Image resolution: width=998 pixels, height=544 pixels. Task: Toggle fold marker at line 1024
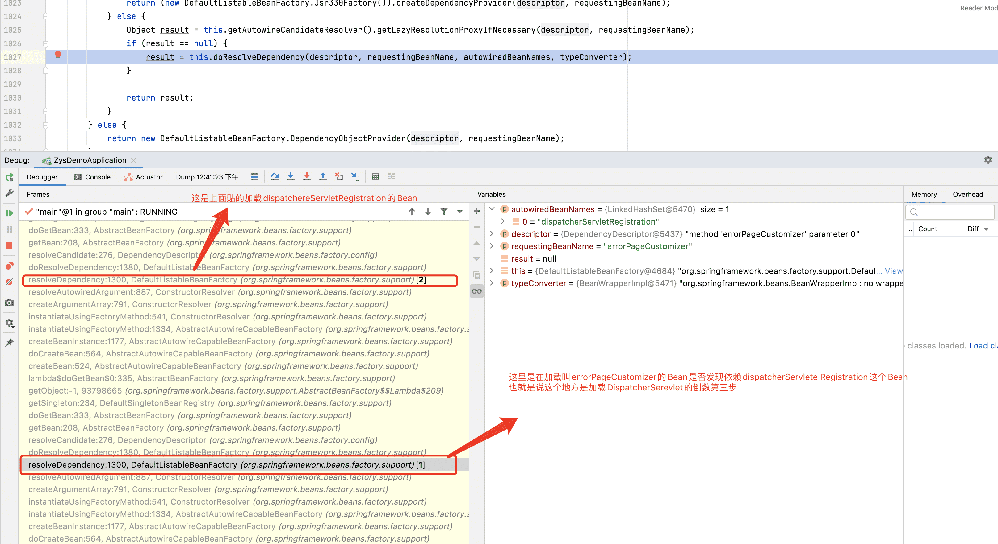tap(46, 16)
